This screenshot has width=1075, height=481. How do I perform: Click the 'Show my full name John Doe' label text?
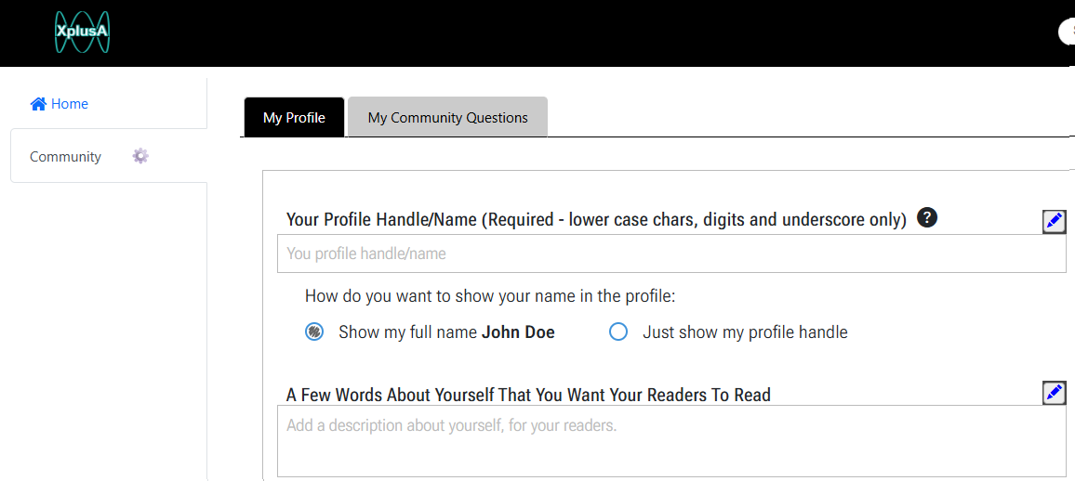[x=446, y=332]
